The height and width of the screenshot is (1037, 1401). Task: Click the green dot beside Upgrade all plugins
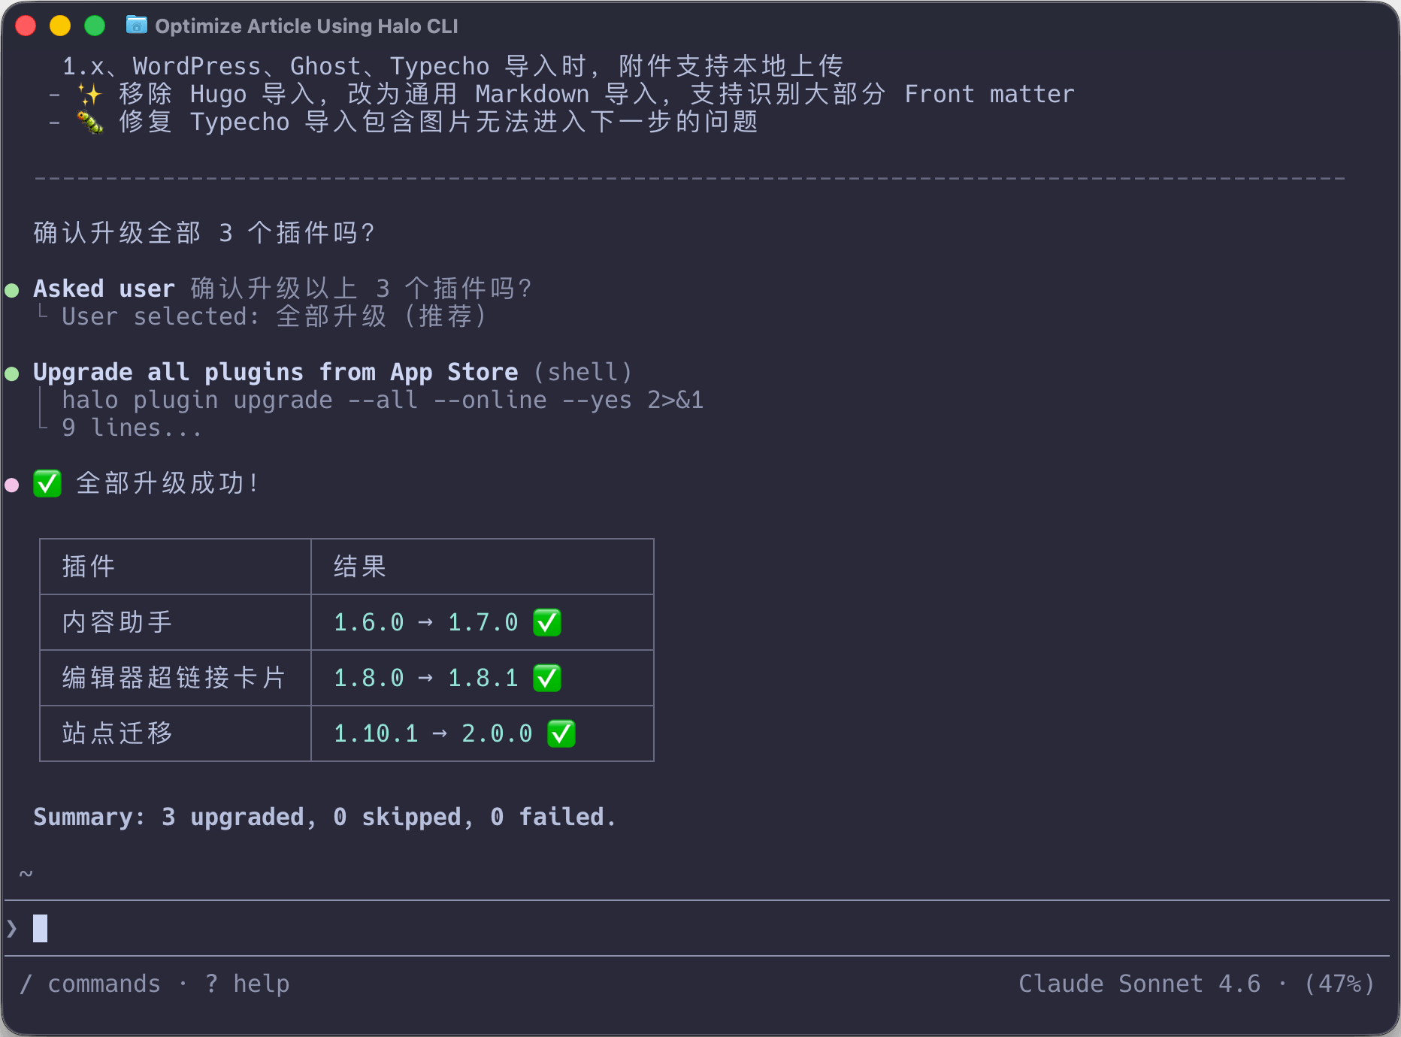(12, 373)
